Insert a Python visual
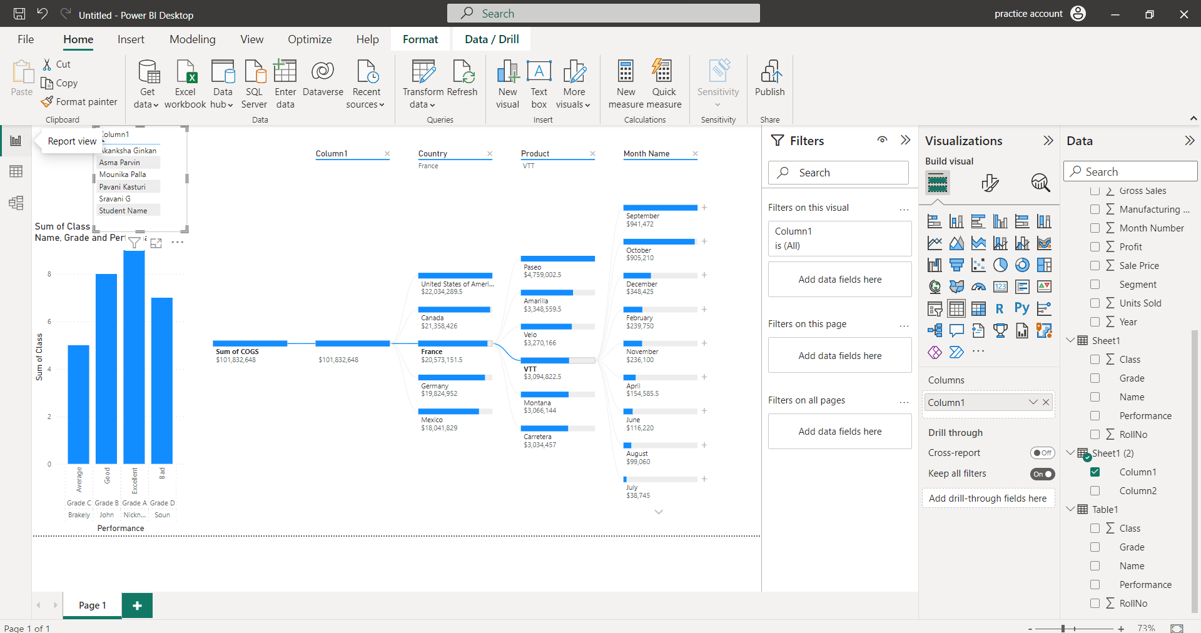Screen dimensions: 1201x633 [1022, 308]
